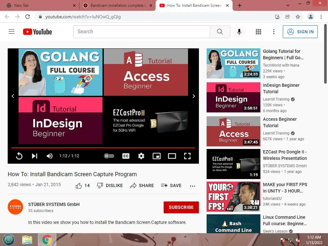Reload the current page
The width and height of the screenshot is (328, 246).
28,17
